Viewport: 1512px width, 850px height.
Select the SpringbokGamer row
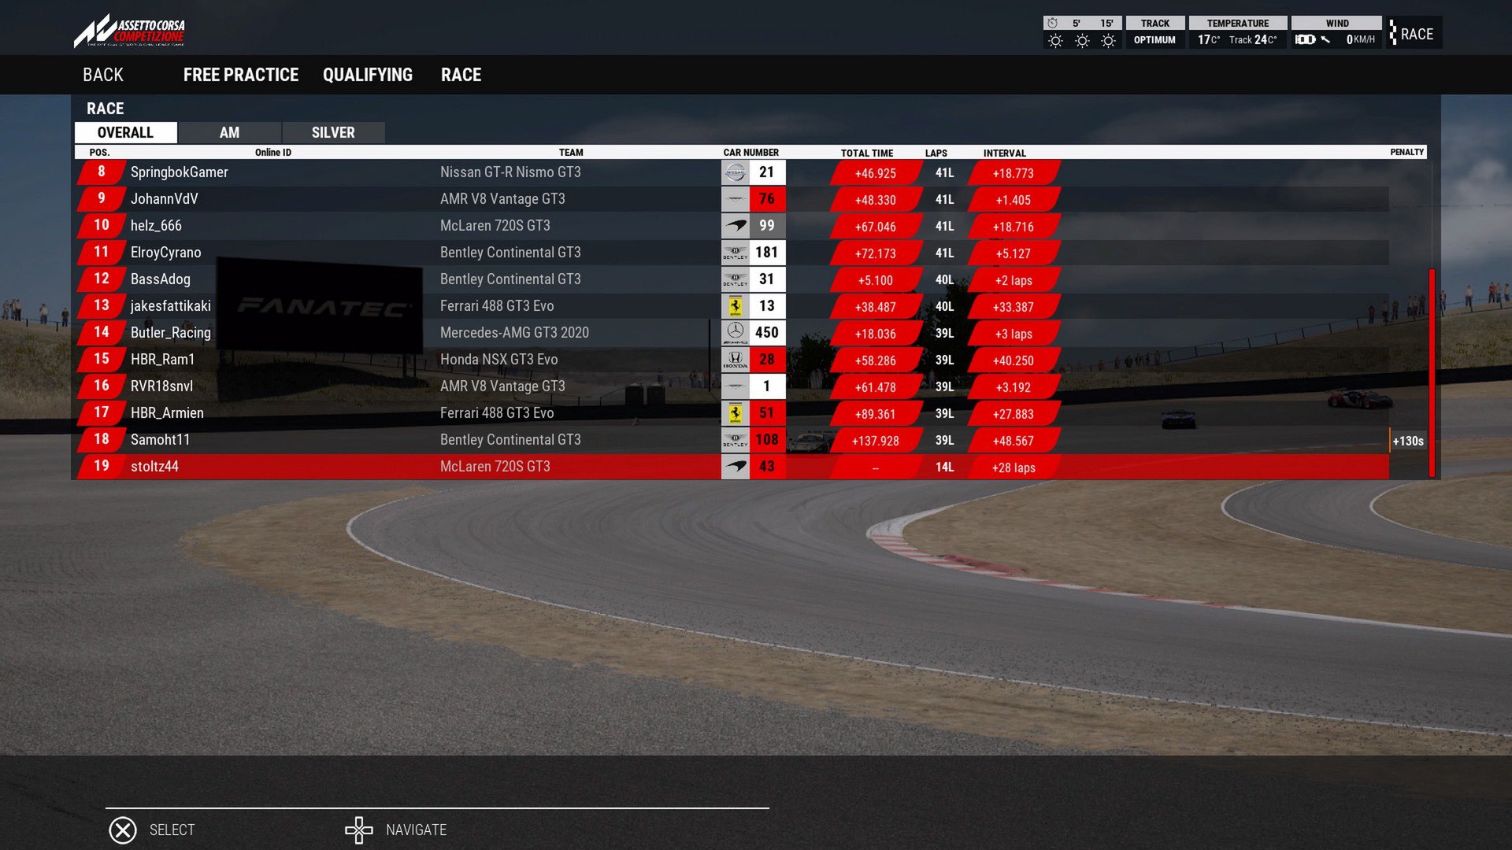[732, 172]
